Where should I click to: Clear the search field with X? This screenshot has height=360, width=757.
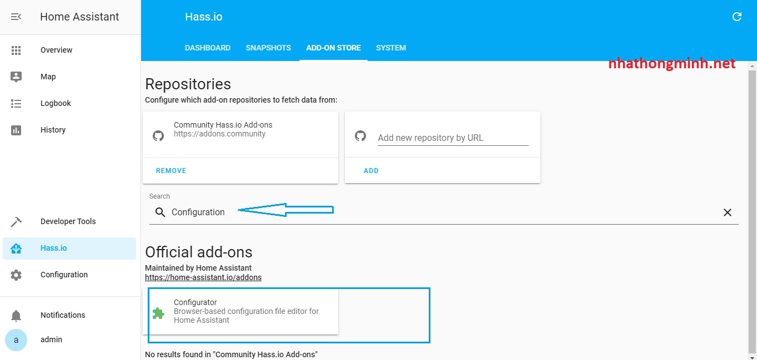tap(728, 212)
